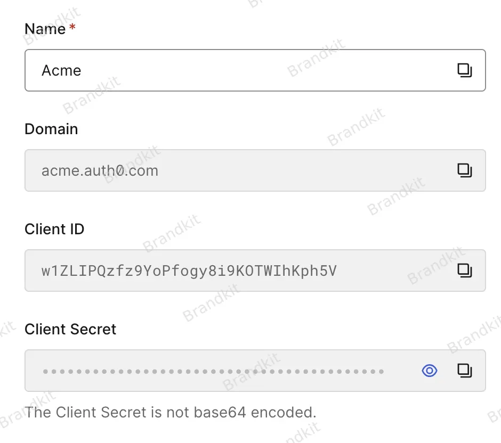Screen dimensions: 501x443
Task: Toggle Client Secret visibility with the eye icon
Action: (429, 370)
